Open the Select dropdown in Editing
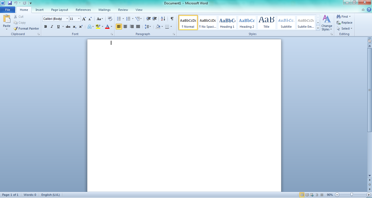The height and width of the screenshot is (198, 372). 344,29
